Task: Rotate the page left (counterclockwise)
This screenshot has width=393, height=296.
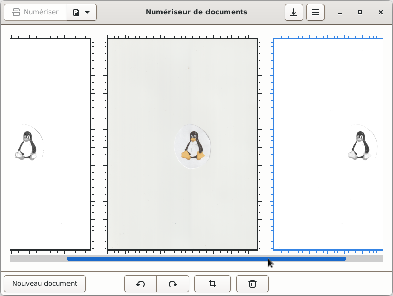Action: pyautogui.click(x=141, y=284)
